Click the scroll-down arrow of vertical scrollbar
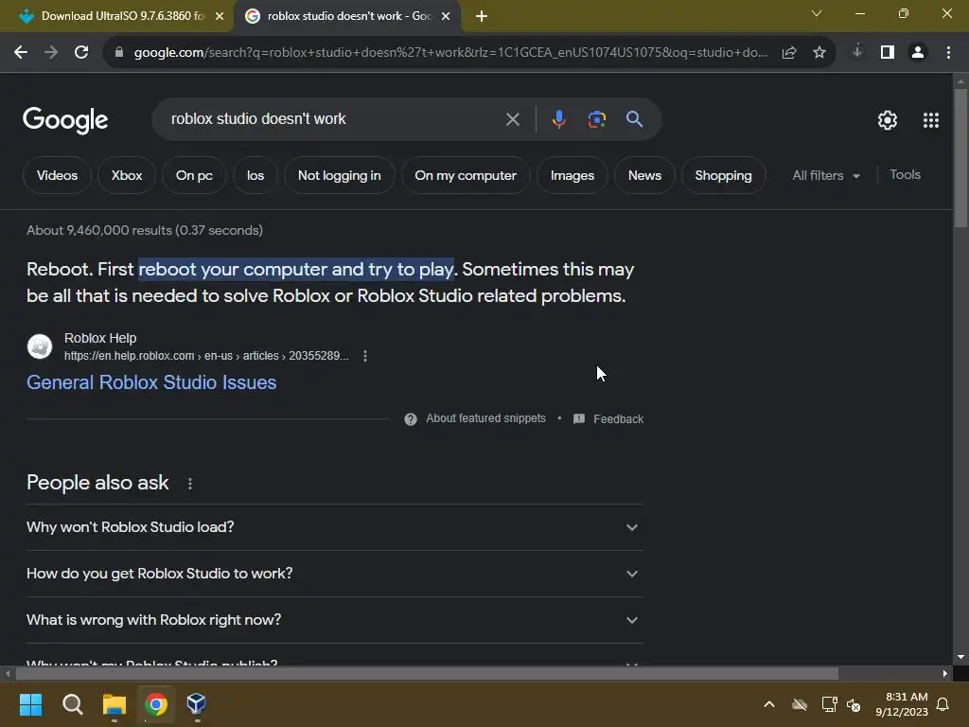This screenshot has height=727, width=969. point(960,657)
